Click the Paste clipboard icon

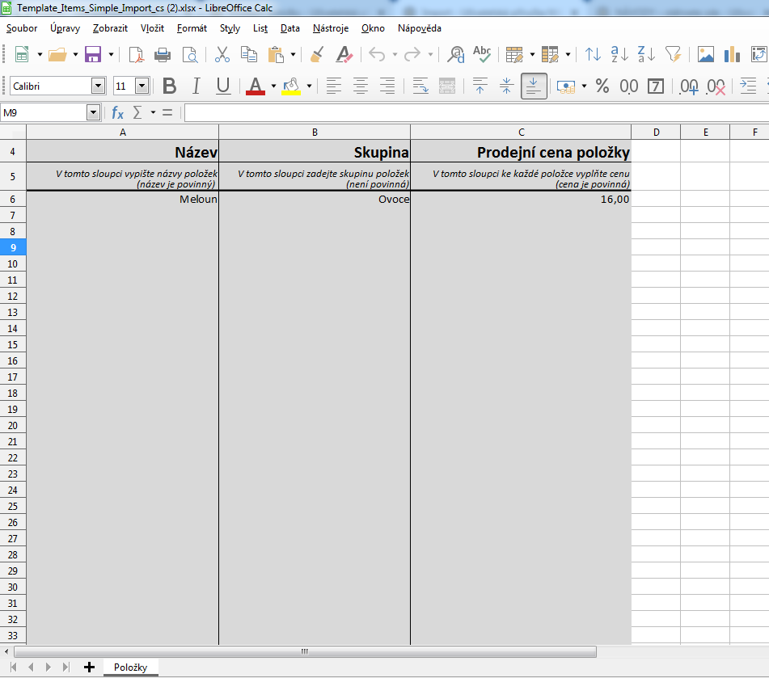[276, 54]
